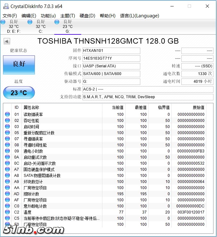Screen dimensions: 217x237
Task: Switch to the C: disk tab
Action: 40,27
